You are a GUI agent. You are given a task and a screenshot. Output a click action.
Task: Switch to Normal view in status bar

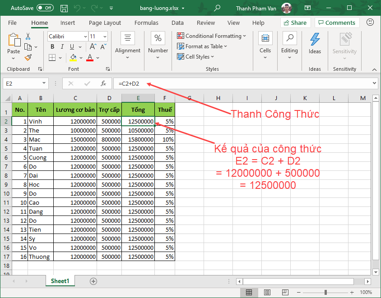(x=249, y=292)
